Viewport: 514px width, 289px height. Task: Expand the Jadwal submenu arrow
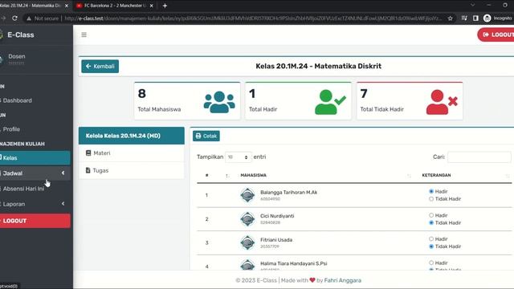(x=63, y=173)
